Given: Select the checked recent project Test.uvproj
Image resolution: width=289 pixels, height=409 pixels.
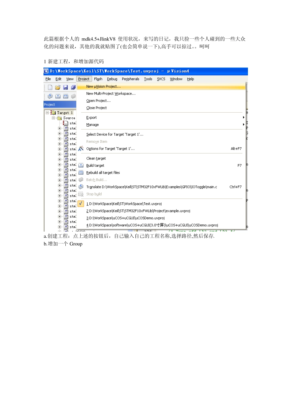Looking at the screenshot, I should tap(161, 204).
